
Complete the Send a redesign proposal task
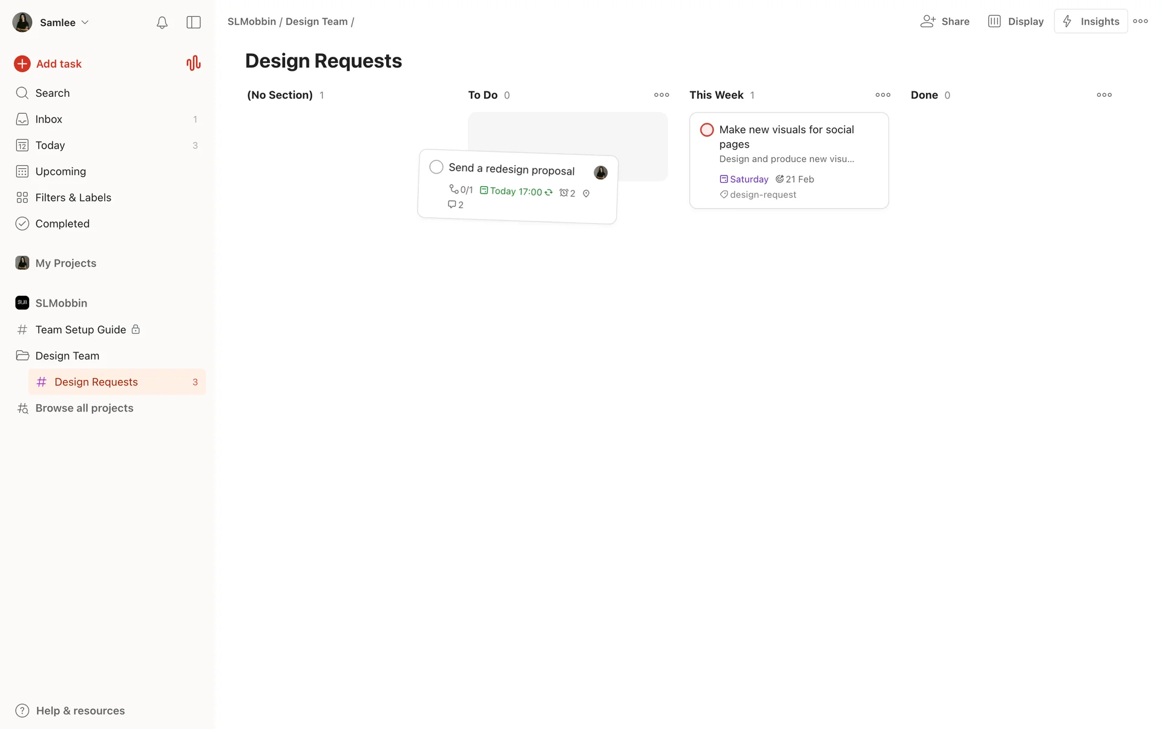point(436,167)
